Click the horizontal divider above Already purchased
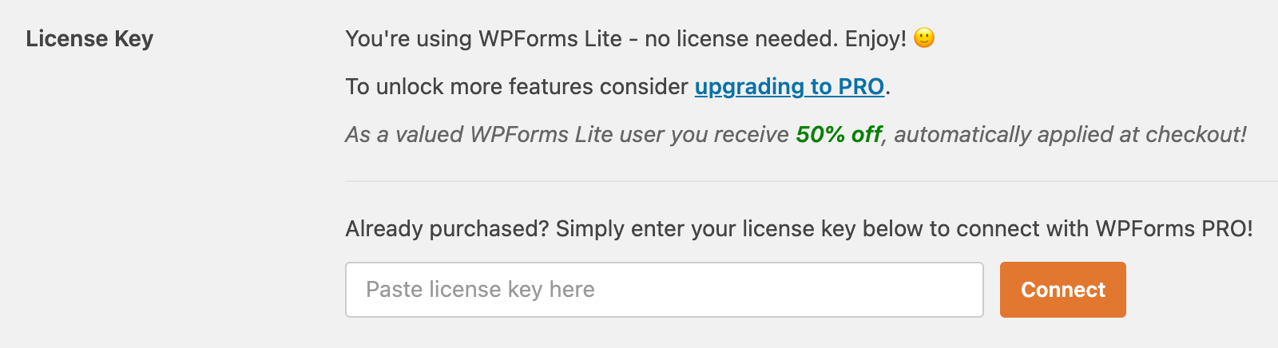The image size is (1278, 348). (799, 181)
